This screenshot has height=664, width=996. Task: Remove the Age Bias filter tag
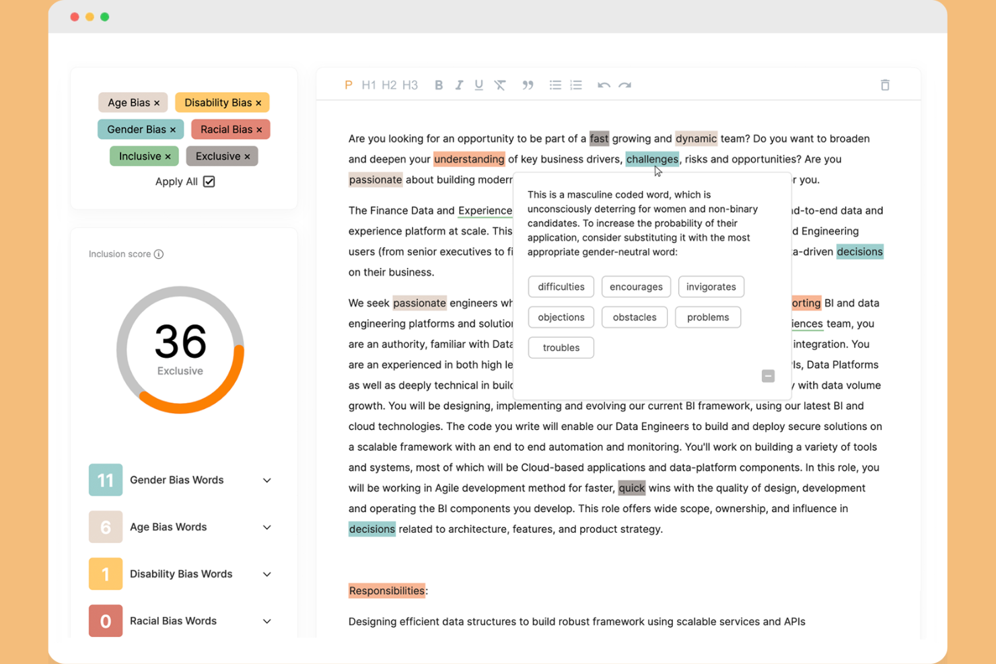coord(157,103)
